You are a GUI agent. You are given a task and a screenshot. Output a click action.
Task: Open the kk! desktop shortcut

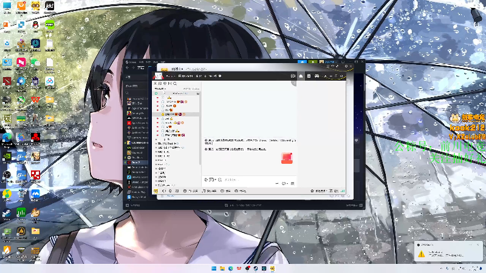(x=50, y=6)
